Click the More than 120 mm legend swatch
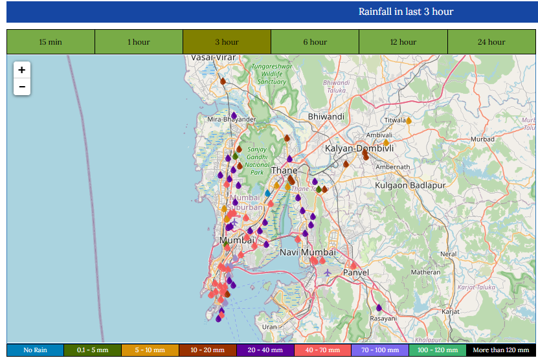The height and width of the screenshot is (358, 538). click(x=501, y=350)
